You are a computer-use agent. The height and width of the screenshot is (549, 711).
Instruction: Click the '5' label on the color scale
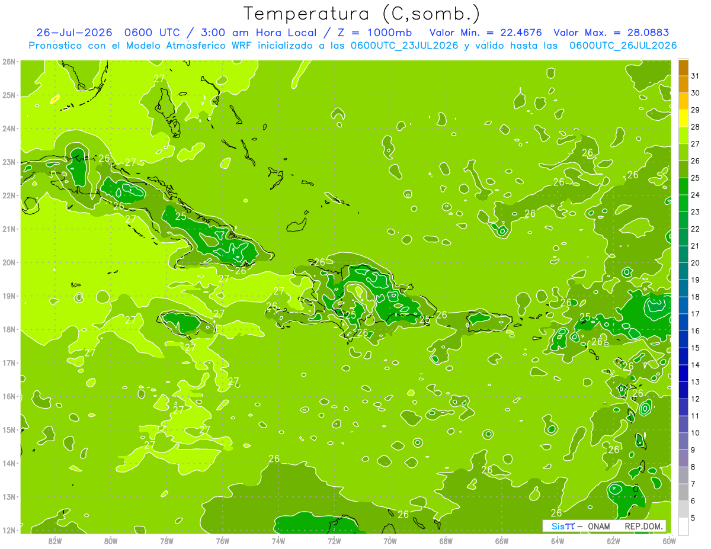pyautogui.click(x=693, y=518)
